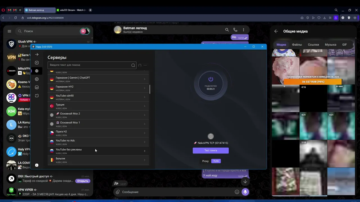Expand the YouTube без рекламы server chevron

(x=145, y=151)
